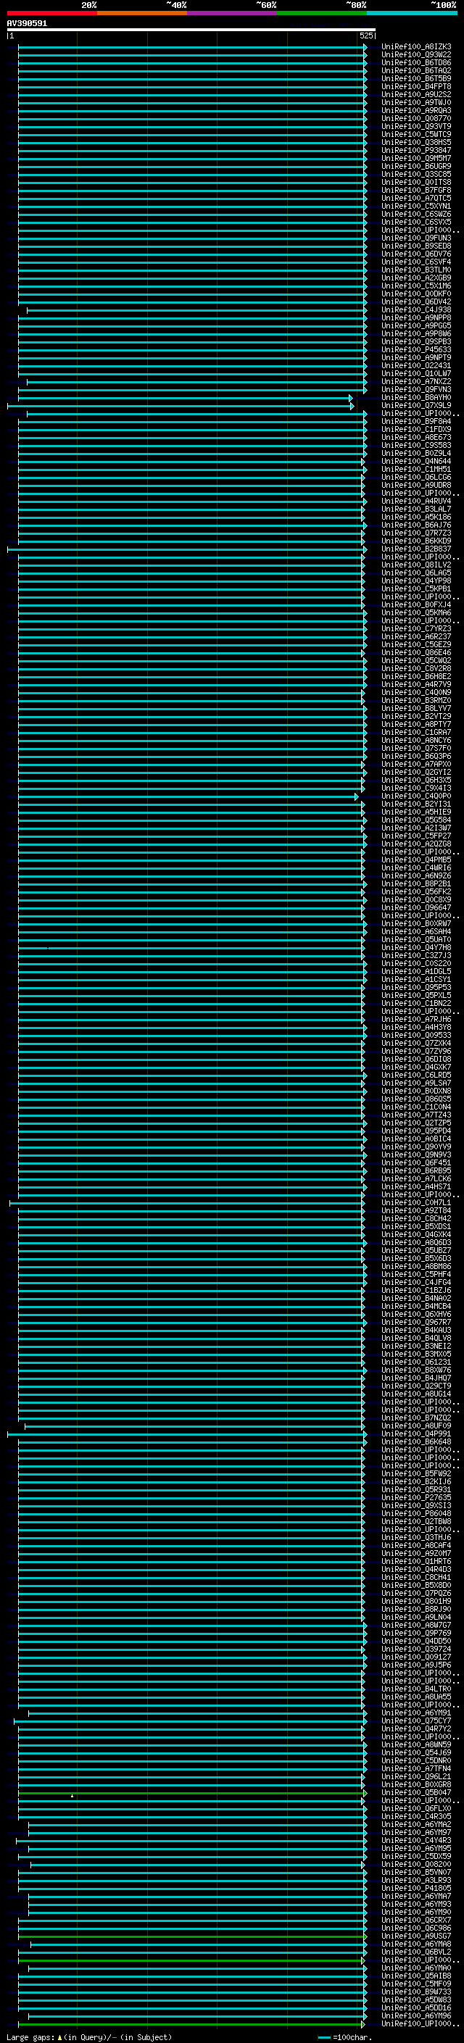Select hit label UniRef100_B8AYH0

pos(416,398)
